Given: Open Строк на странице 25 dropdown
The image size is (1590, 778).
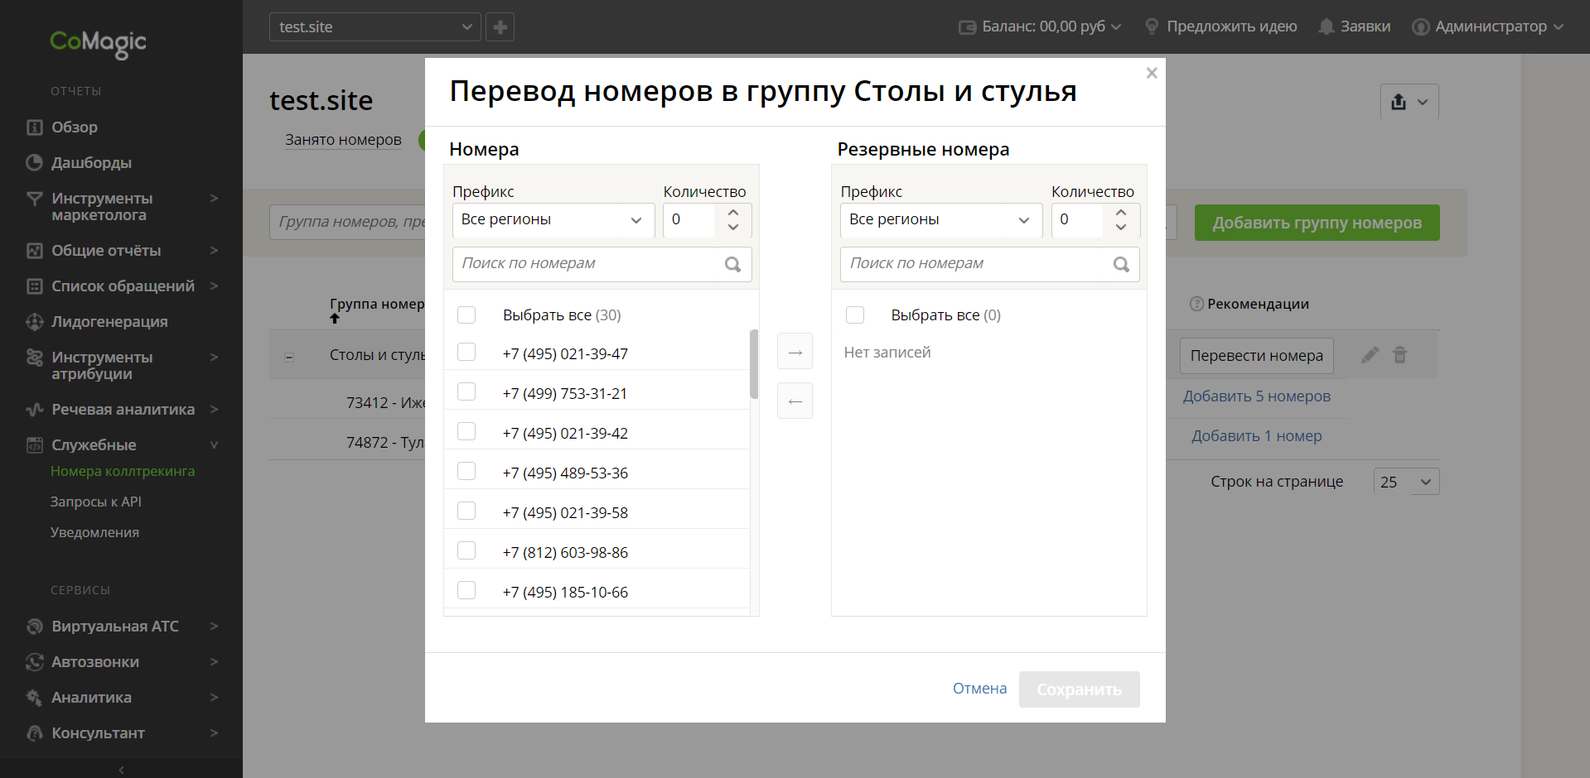Looking at the screenshot, I should pyautogui.click(x=1406, y=482).
